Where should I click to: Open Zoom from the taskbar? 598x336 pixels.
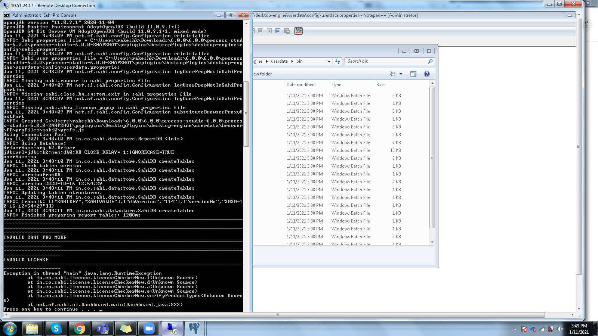[149, 329]
